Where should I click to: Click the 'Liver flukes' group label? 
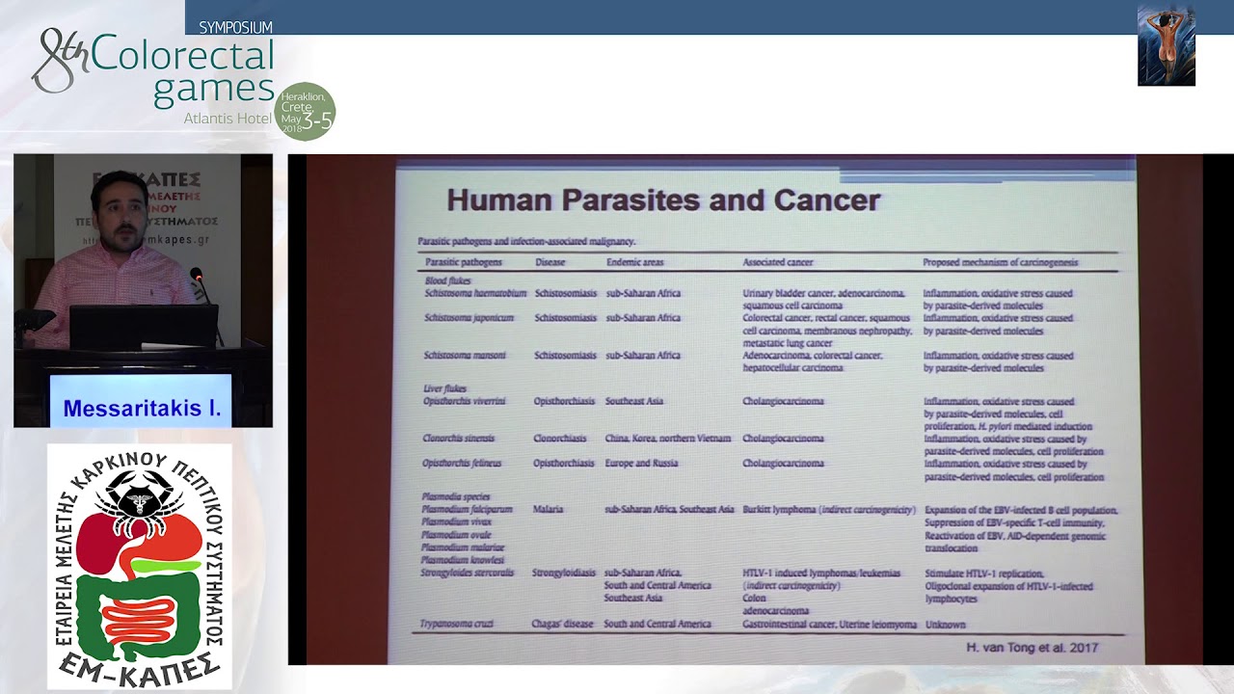pyautogui.click(x=444, y=388)
